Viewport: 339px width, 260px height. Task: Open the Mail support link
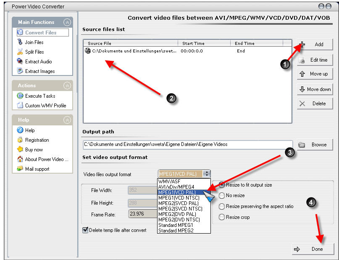pos(37,169)
